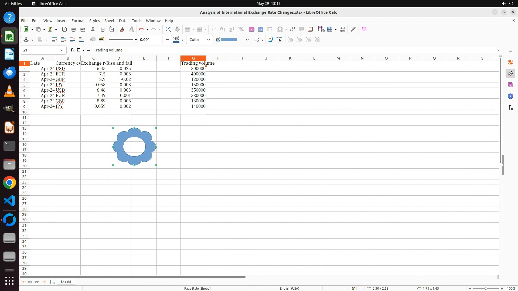Toggle the Rotate tool
The image size is (518, 291).
(x=270, y=40)
